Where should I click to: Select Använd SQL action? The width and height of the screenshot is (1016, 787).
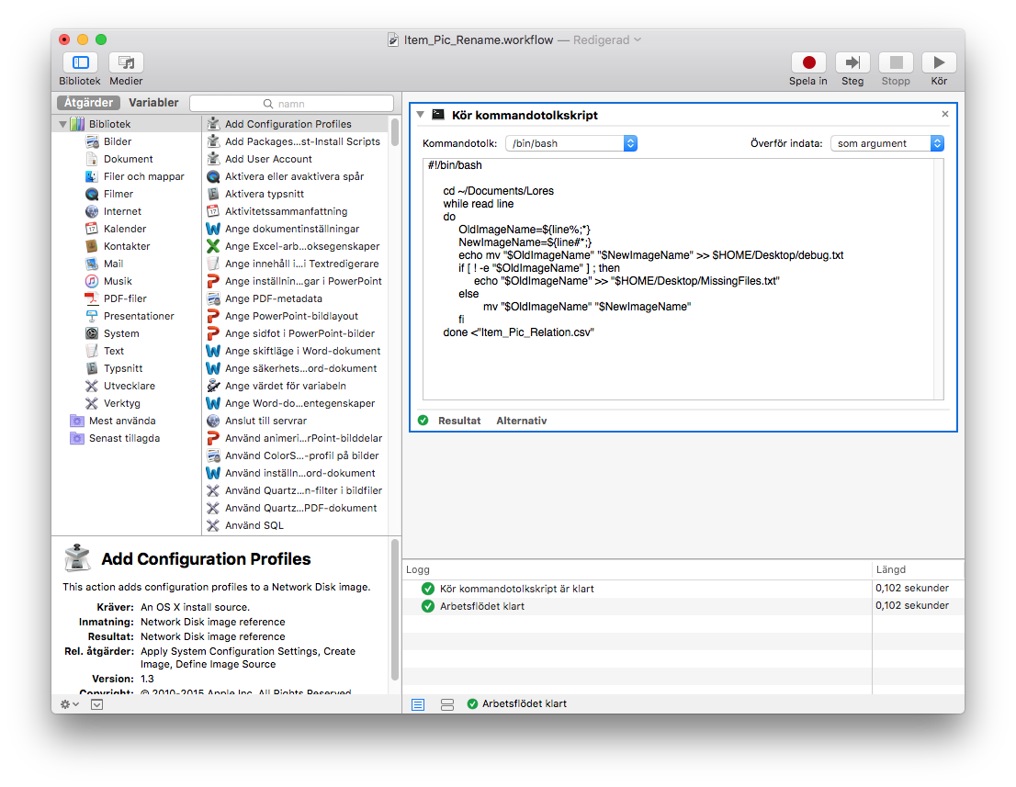pyautogui.click(x=296, y=526)
